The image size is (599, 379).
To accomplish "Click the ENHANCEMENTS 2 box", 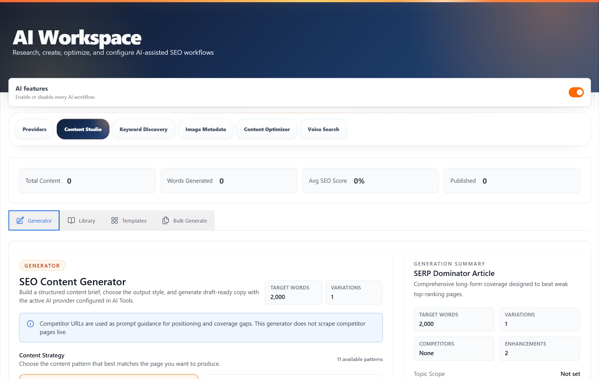I will click(540, 348).
